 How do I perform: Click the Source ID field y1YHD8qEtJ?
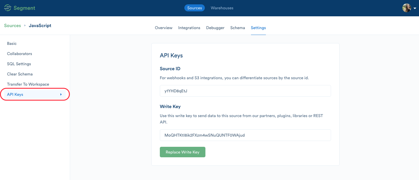[245, 91]
